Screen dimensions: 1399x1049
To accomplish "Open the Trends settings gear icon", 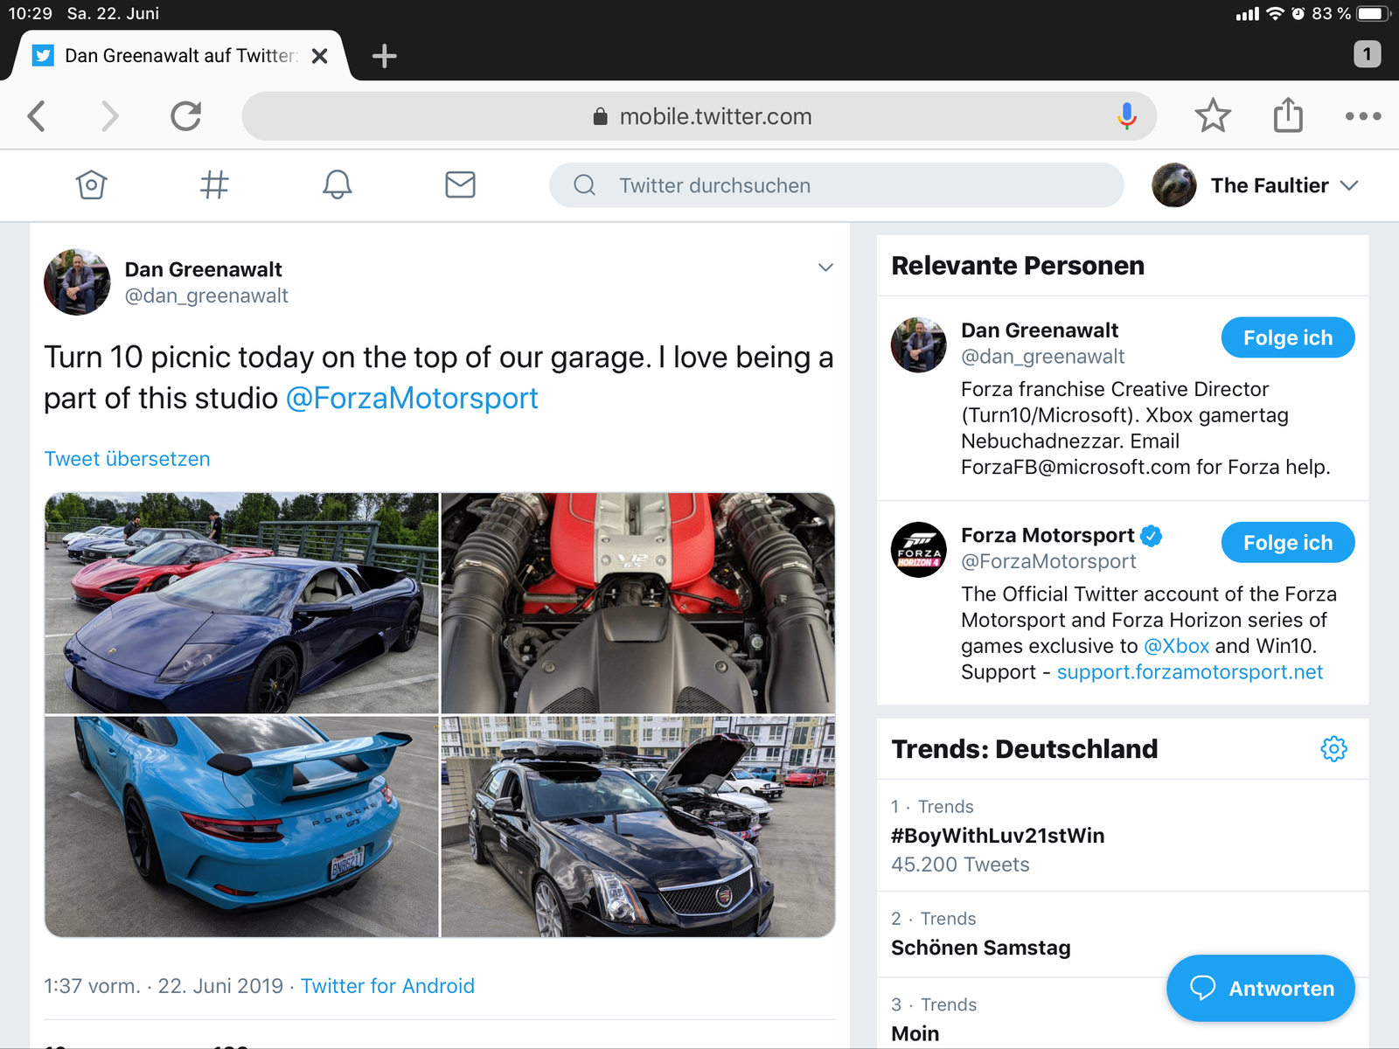I will tap(1333, 748).
